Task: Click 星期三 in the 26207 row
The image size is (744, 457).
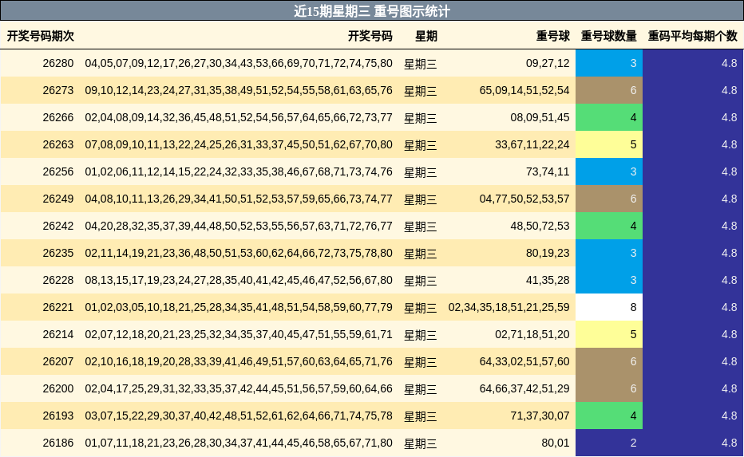Action: coord(421,362)
